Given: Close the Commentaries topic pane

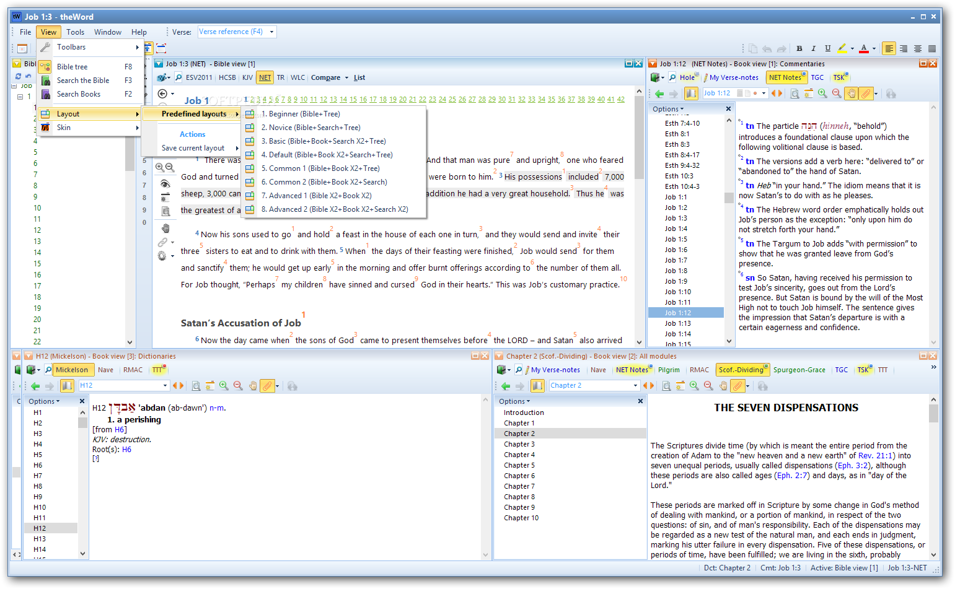Looking at the screenshot, I should click(729, 109).
